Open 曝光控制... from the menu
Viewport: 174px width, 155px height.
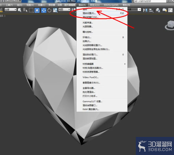coord(102,32)
